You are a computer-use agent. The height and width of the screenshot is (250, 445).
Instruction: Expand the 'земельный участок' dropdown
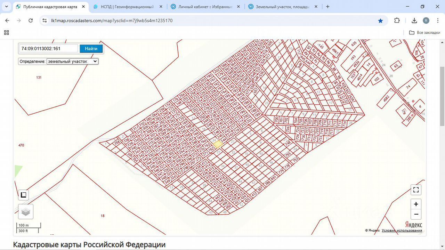(72, 61)
